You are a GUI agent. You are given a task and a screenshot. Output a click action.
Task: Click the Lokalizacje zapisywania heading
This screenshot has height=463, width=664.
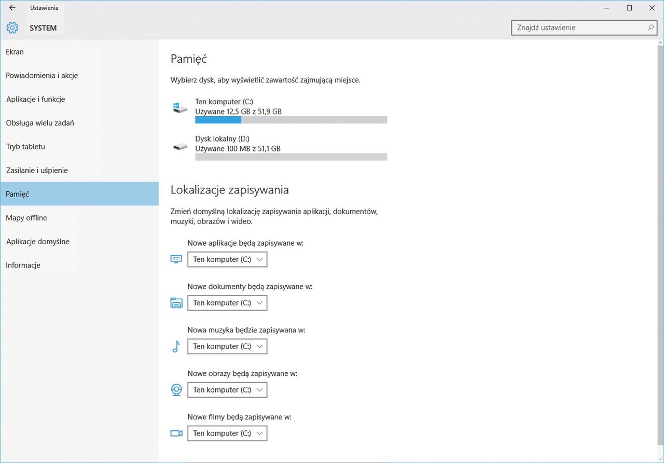tap(230, 190)
